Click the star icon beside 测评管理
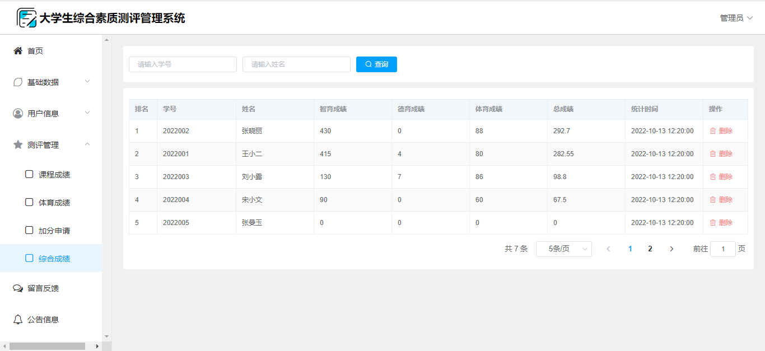Screen dimensions: 765x351 pos(18,145)
